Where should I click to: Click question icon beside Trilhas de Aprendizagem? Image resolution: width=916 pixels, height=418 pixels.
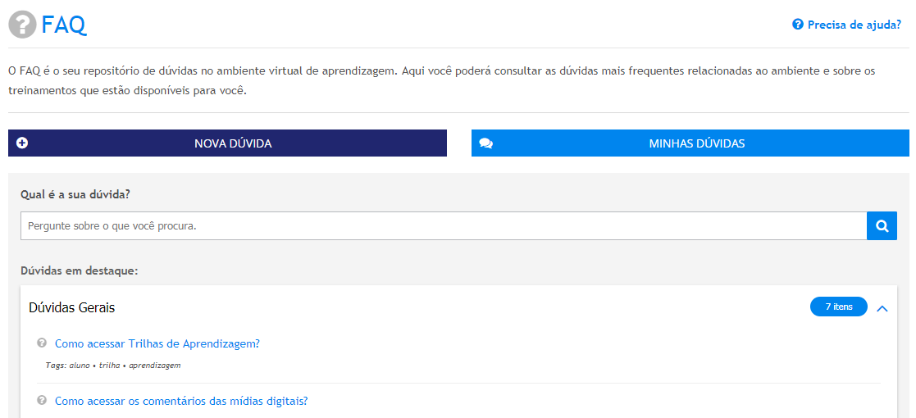(42, 343)
